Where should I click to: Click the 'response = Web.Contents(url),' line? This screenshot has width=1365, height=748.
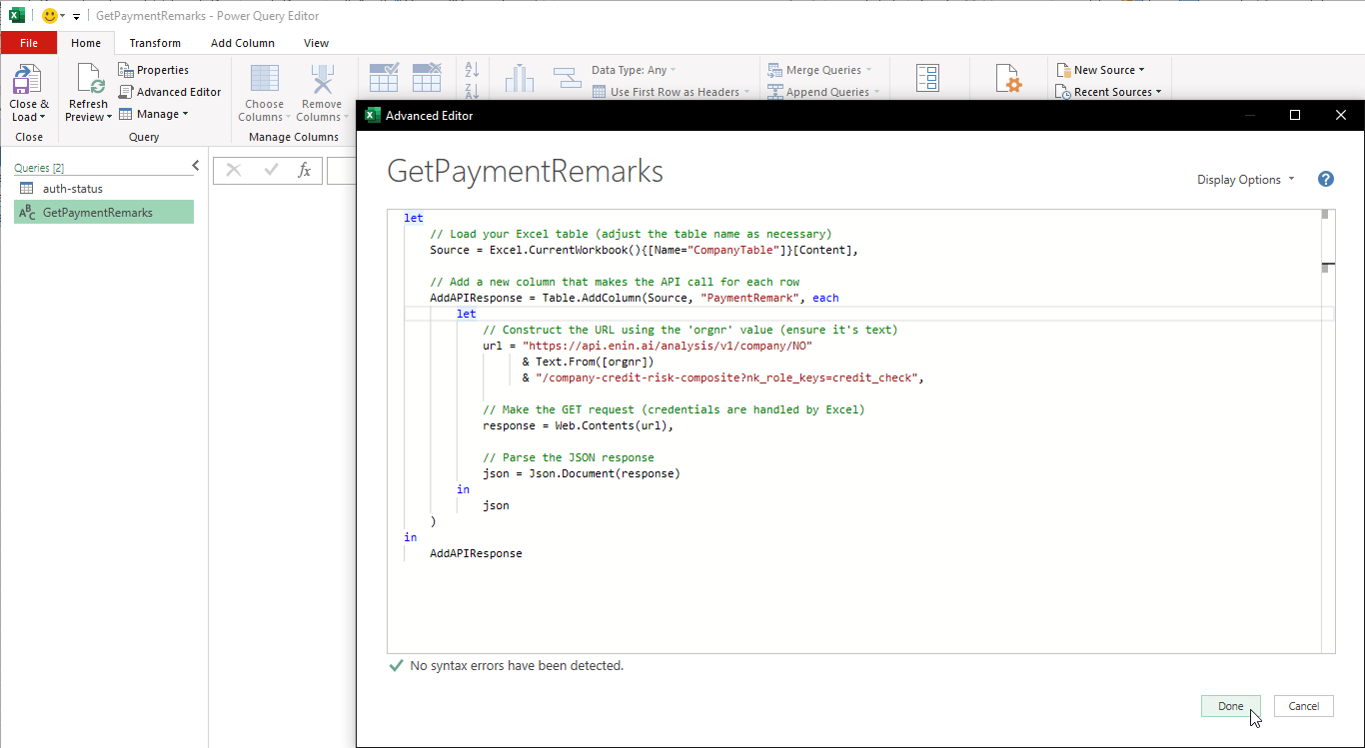[579, 425]
